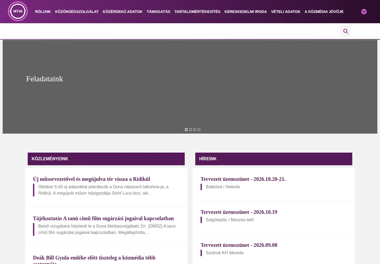This screenshot has height=264, width=380.
Task: Open A KÖZMÉDIA JÖVŐJE menu item
Action: pyautogui.click(x=324, y=12)
